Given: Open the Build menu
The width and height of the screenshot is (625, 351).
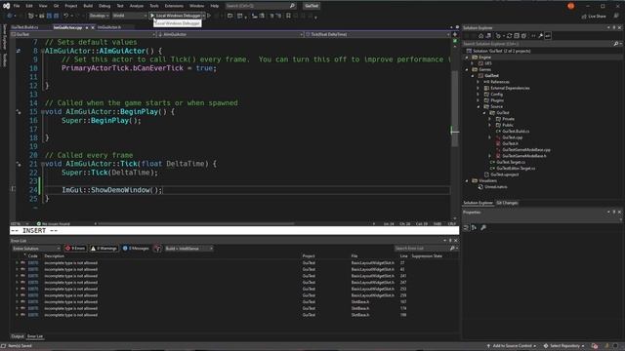Looking at the screenshot, I should [88, 6].
